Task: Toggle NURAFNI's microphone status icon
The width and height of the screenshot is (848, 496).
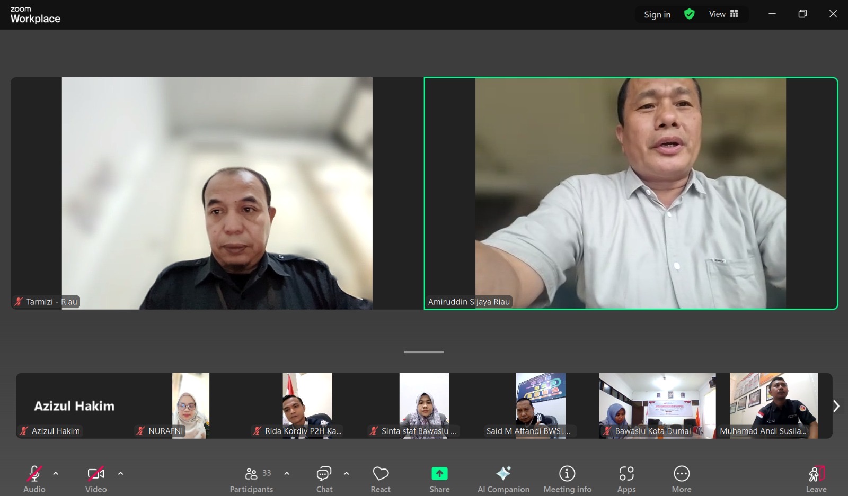Action: [x=141, y=430]
